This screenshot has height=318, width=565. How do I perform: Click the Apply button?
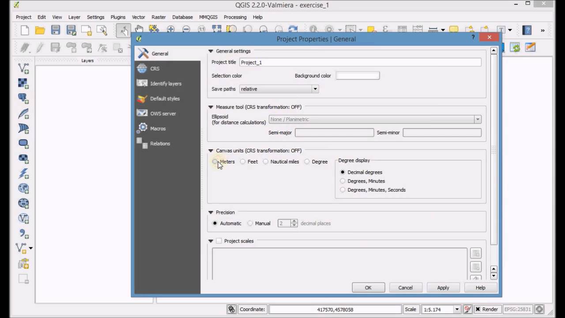[443, 288]
